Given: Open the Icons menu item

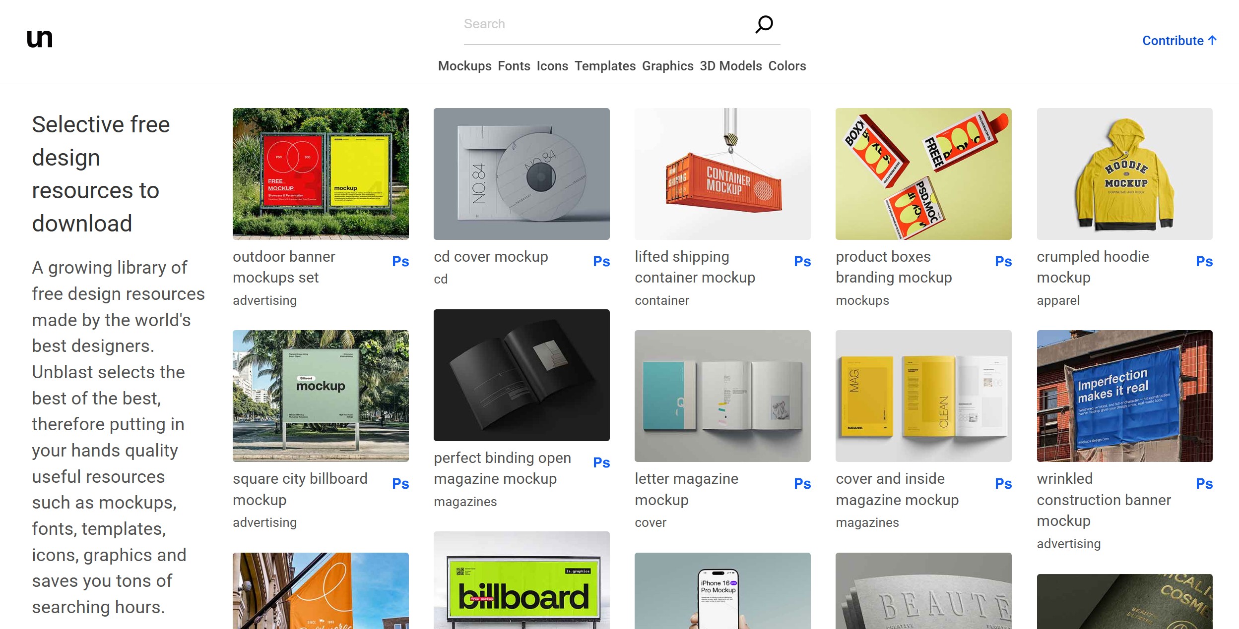Looking at the screenshot, I should click(552, 66).
